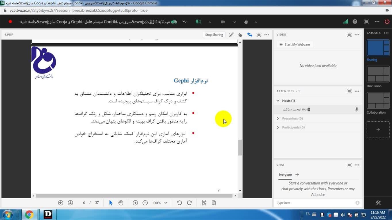Viewport: 392px width, 220px height.
Task: Toggle the microphone mute in top bar
Action: [198, 22]
